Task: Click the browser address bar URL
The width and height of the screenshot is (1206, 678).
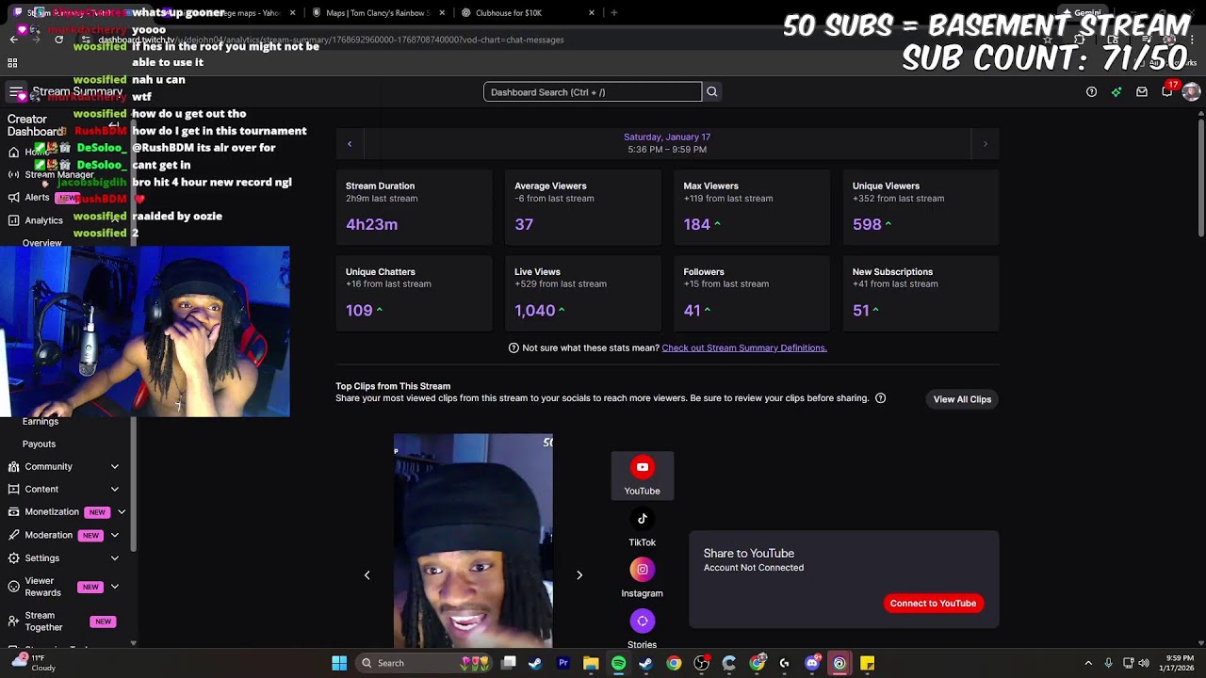Action: (330, 40)
